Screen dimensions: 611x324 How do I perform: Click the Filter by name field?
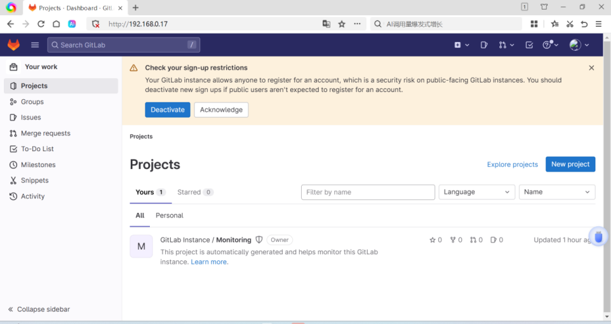tap(368, 192)
